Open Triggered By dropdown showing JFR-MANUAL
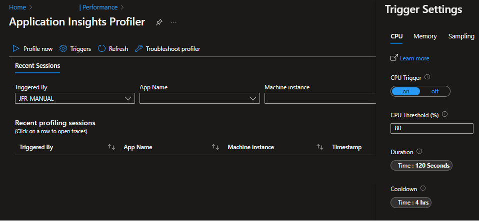The image size is (479, 222). click(75, 98)
